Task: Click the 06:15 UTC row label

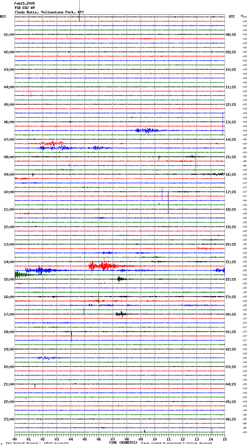Action: point(231,419)
